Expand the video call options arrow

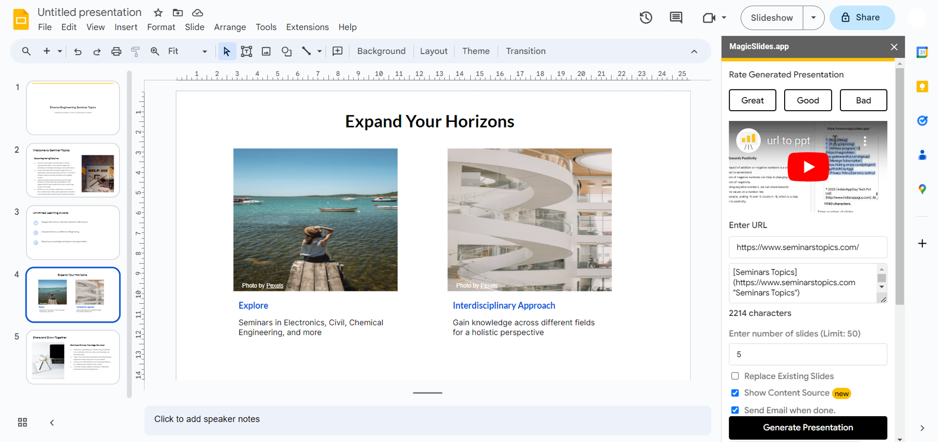pyautogui.click(x=724, y=18)
